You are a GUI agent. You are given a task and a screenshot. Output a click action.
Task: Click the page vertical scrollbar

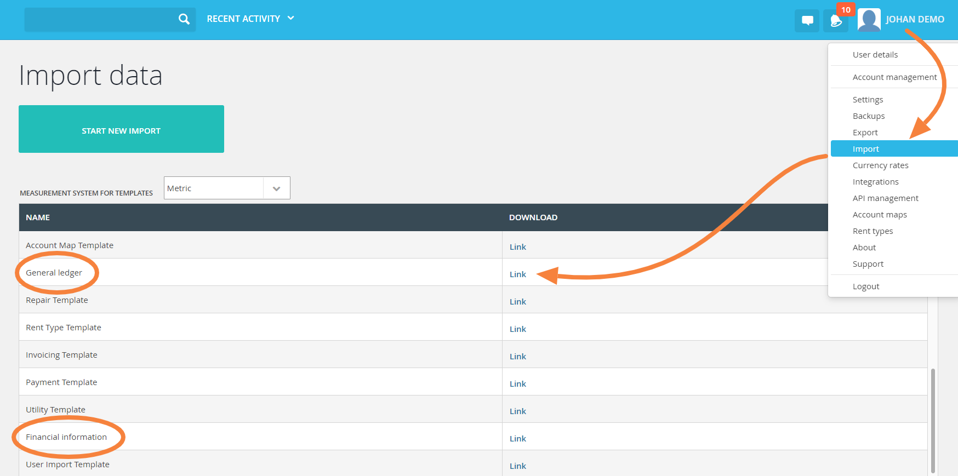tap(933, 420)
